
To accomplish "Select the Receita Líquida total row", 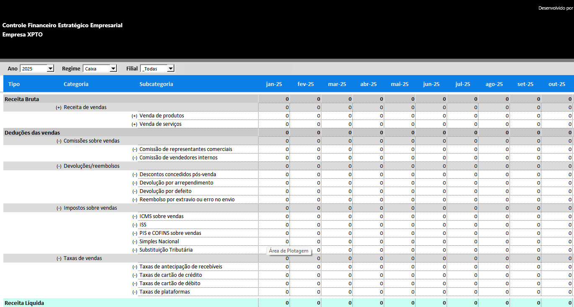I will [24, 303].
